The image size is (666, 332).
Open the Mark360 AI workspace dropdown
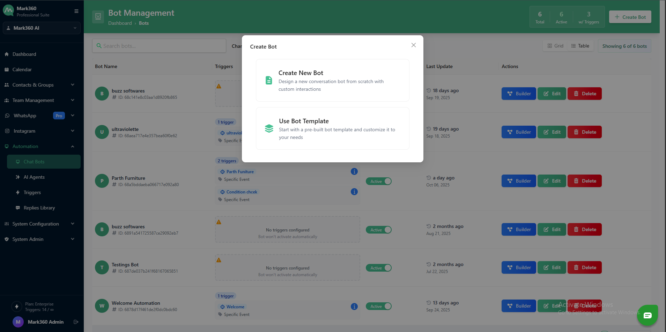[42, 28]
